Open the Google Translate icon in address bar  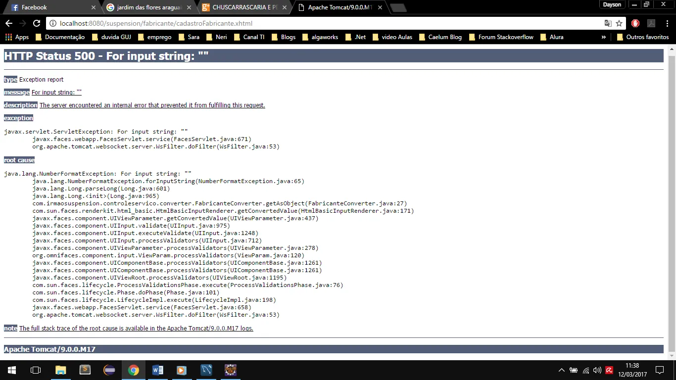coord(608,23)
